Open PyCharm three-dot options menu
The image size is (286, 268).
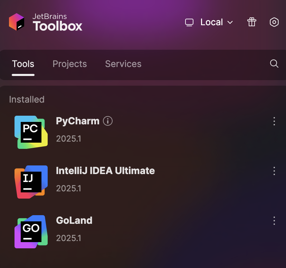pyautogui.click(x=274, y=121)
